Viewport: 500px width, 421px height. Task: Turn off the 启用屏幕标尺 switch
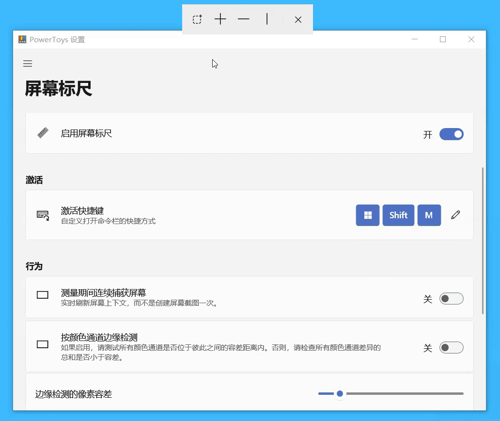click(451, 134)
